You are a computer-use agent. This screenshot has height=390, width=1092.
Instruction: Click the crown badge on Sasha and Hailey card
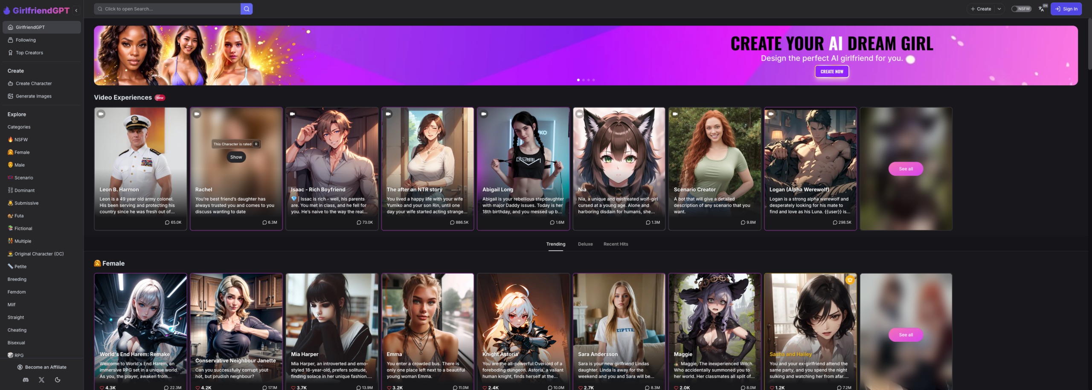coord(850,280)
